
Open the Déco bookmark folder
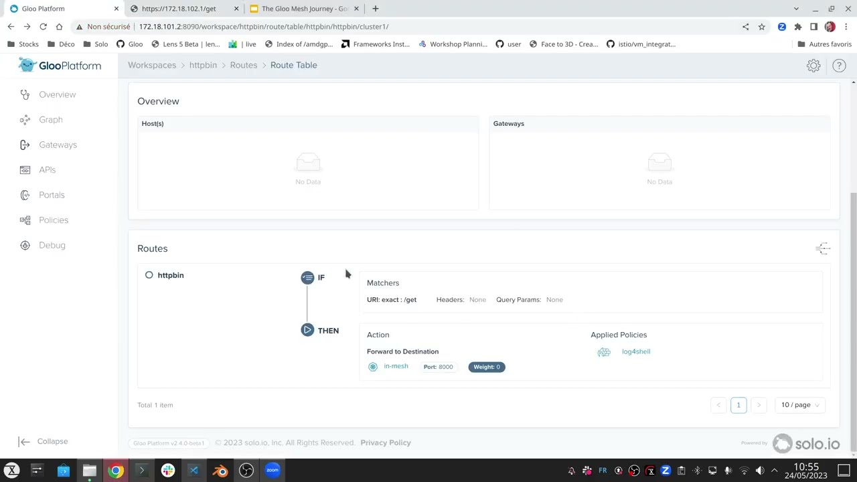click(x=61, y=44)
